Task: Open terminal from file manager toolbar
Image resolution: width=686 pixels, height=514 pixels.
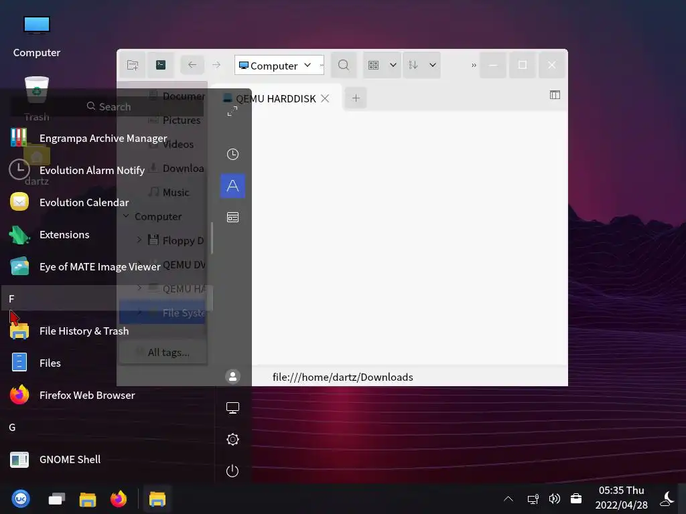Action: click(x=161, y=65)
